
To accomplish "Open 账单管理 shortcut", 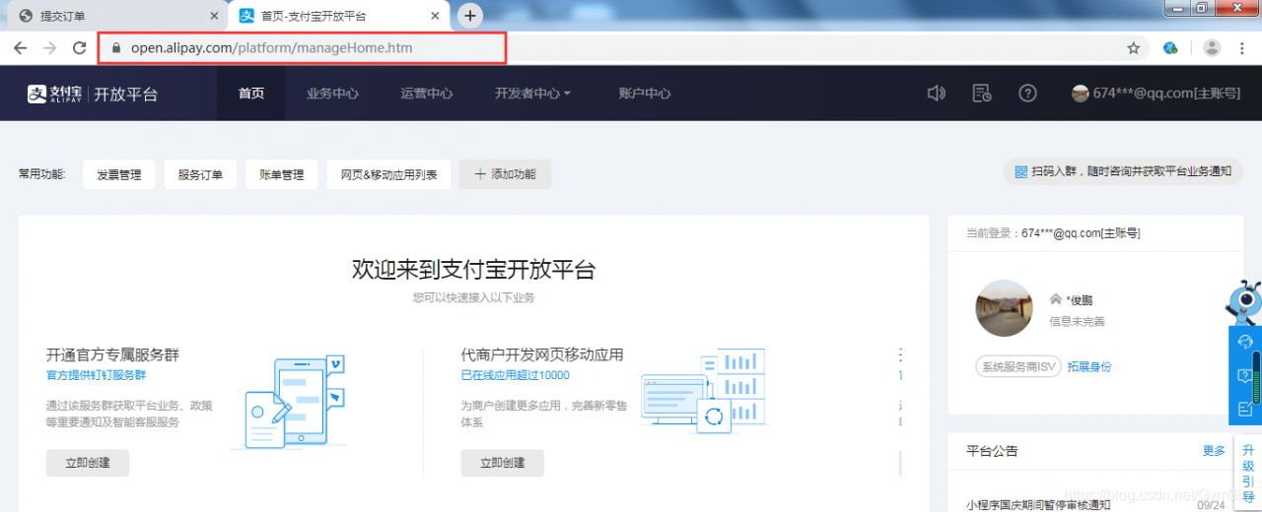I will click(282, 174).
